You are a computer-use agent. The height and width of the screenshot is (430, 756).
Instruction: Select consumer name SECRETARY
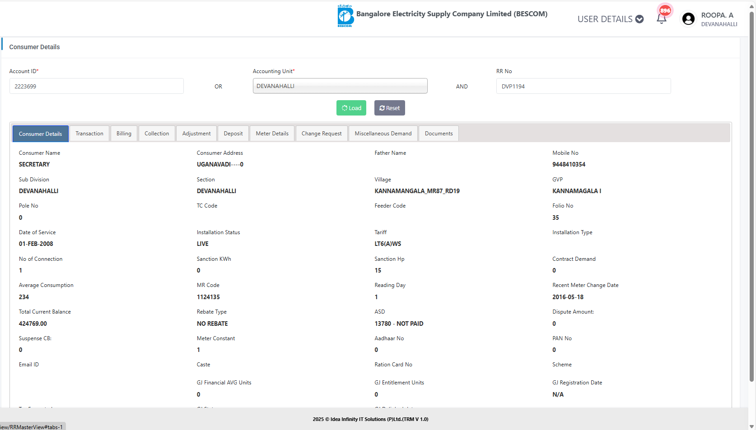(x=34, y=164)
